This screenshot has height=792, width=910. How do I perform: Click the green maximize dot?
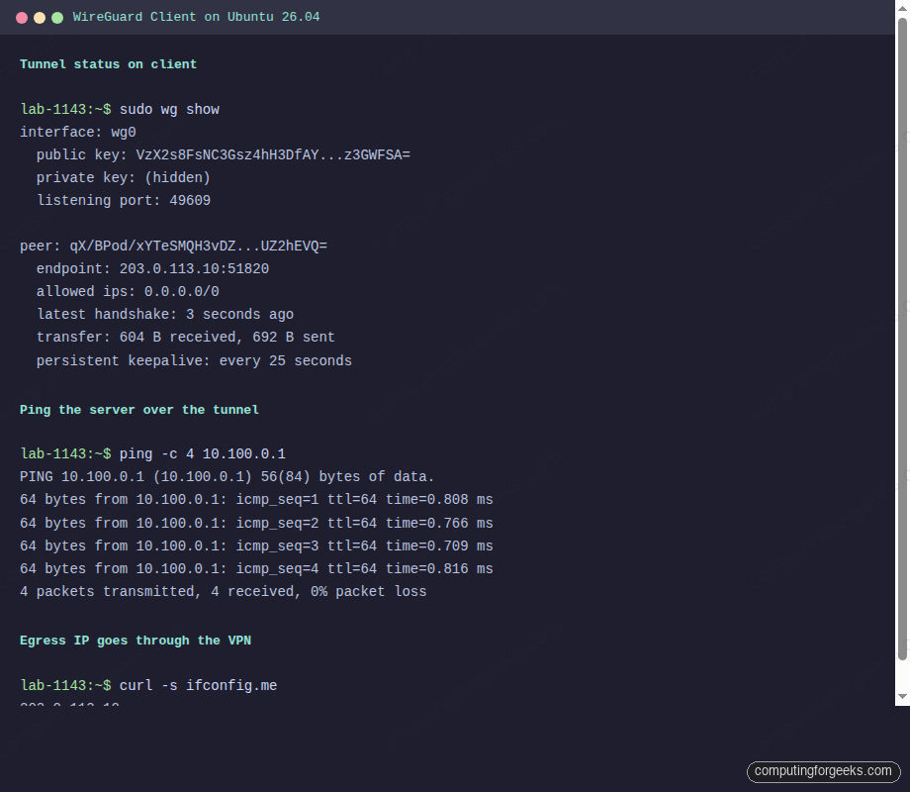[x=56, y=17]
